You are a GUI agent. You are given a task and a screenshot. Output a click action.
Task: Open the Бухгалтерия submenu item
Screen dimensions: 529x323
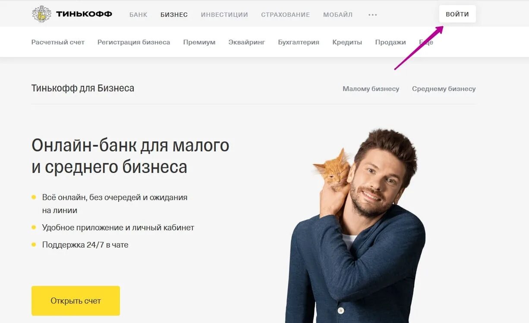[x=299, y=42]
